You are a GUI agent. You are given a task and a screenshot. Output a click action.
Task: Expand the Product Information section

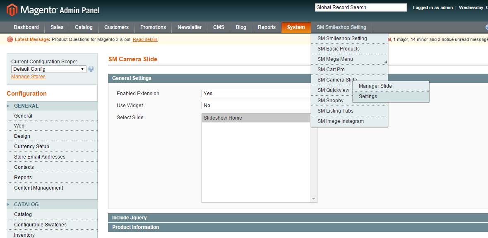(x=298, y=227)
